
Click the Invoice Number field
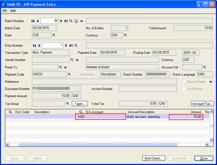click(x=148, y=89)
